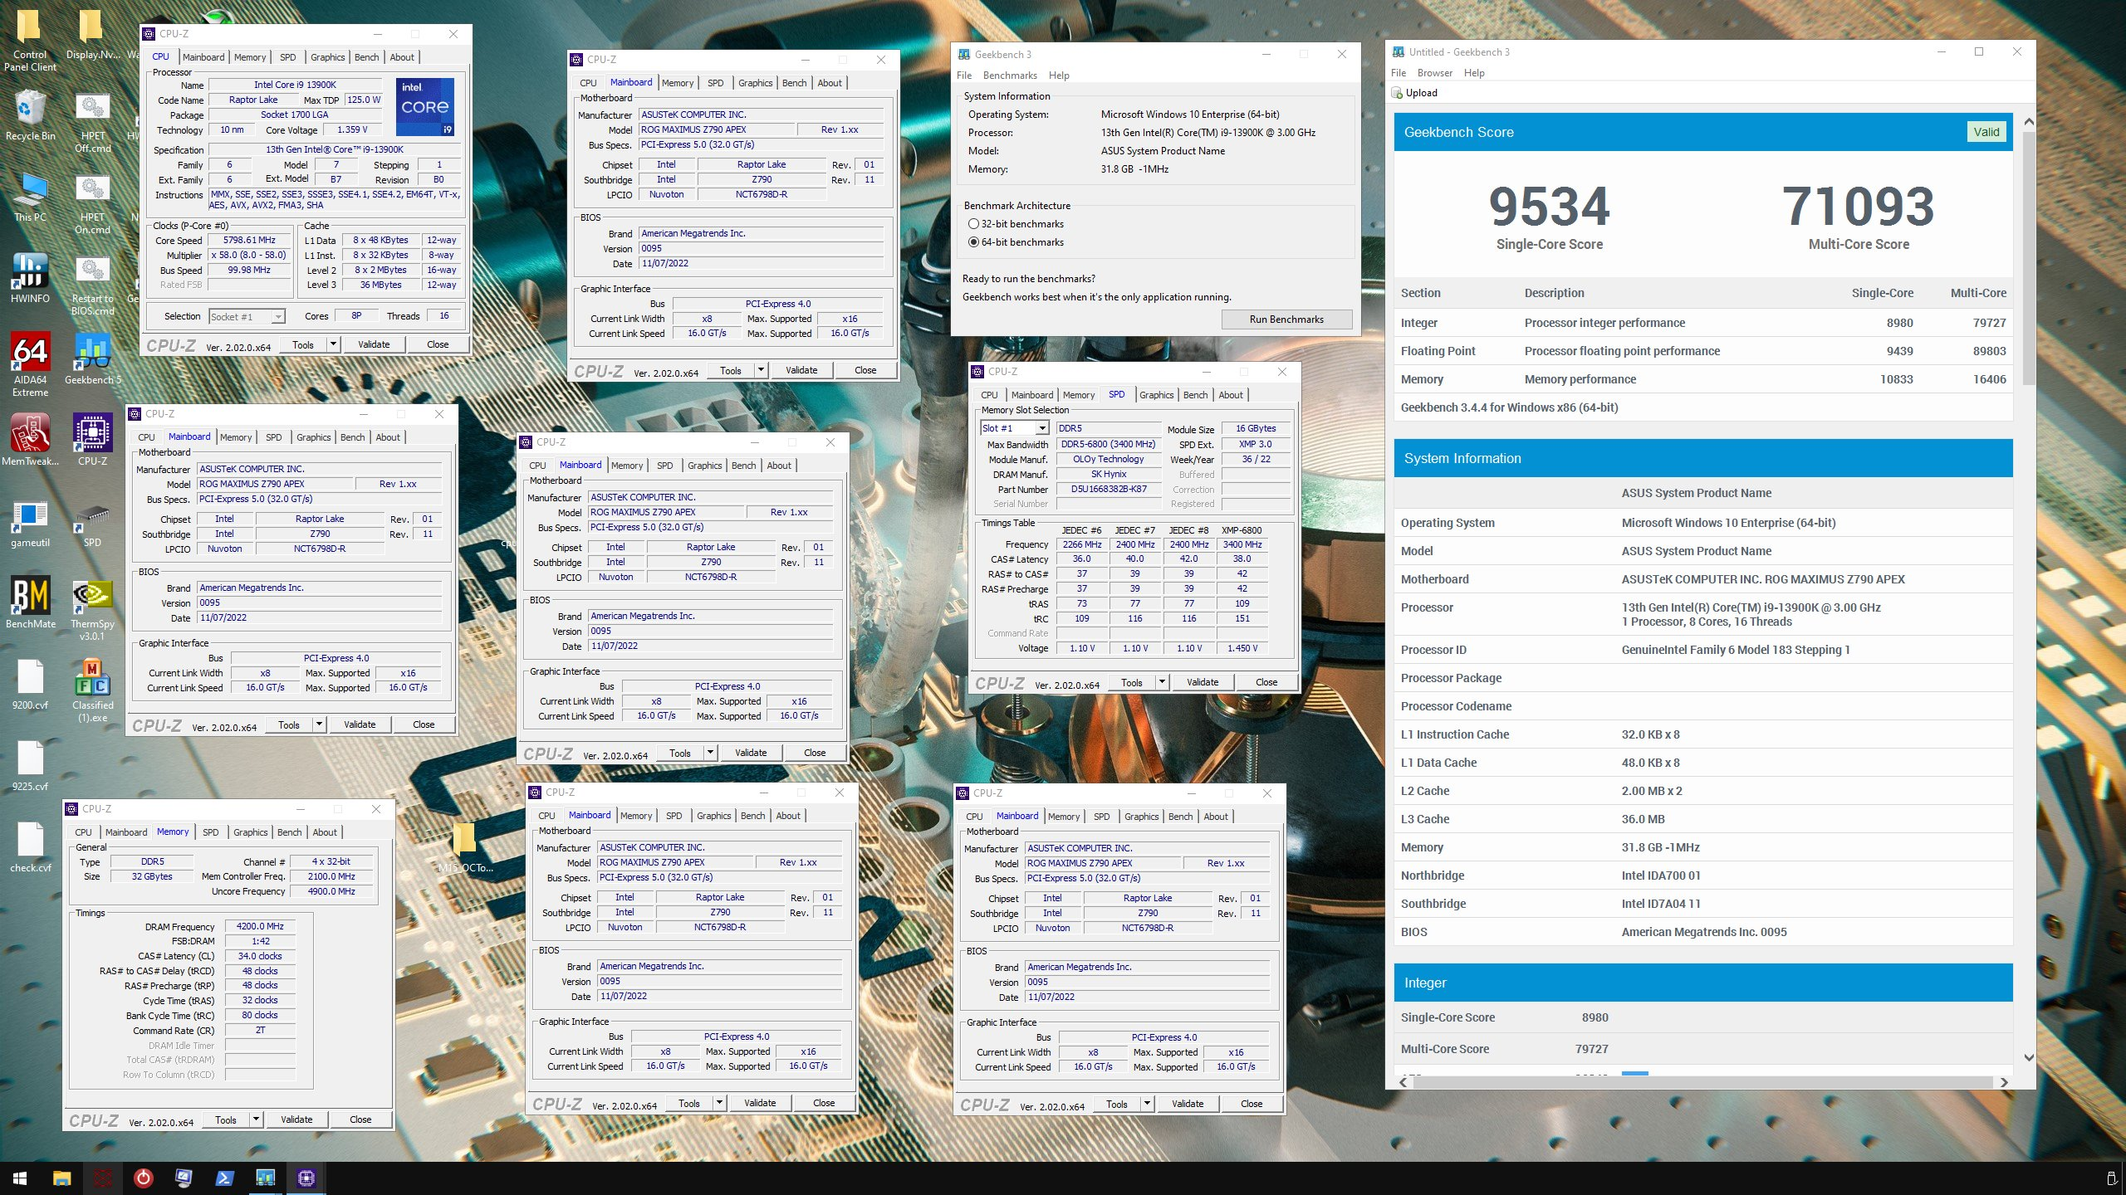Click the single-core score 9534

(1549, 207)
